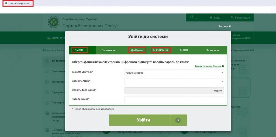Click the green Увійти submit button

pos(148,120)
